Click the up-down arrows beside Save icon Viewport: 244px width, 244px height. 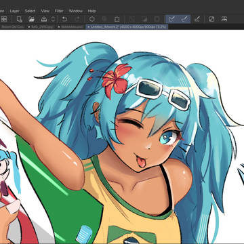53,19
